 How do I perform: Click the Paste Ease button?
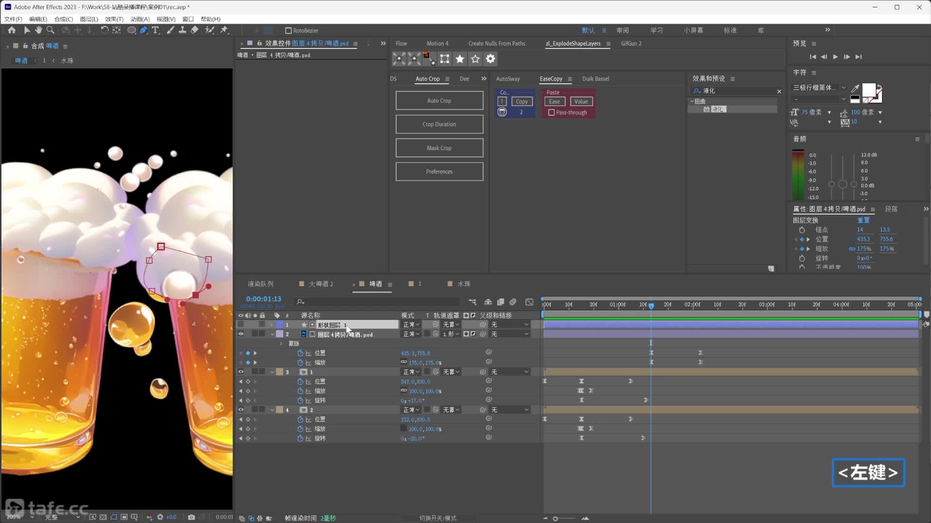point(554,101)
